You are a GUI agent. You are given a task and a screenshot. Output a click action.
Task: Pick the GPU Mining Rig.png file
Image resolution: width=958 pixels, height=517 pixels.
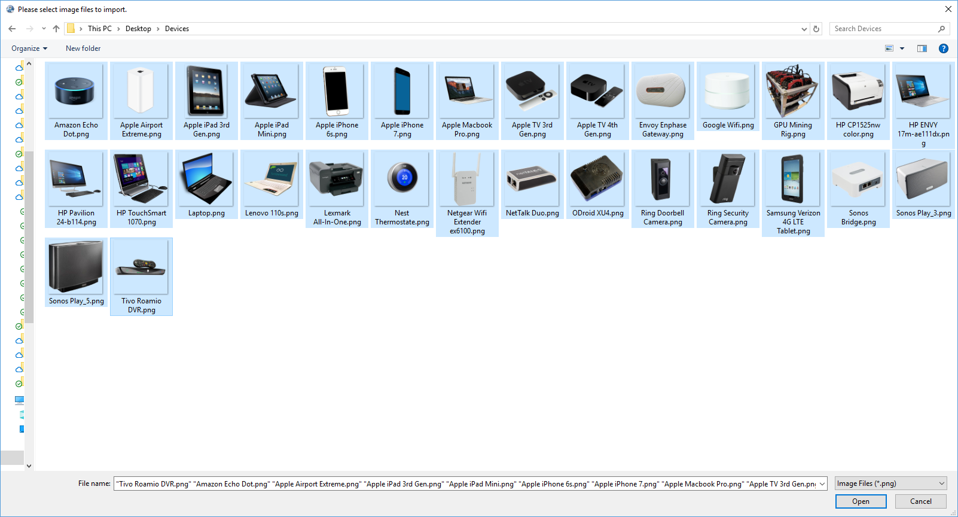pyautogui.click(x=793, y=101)
